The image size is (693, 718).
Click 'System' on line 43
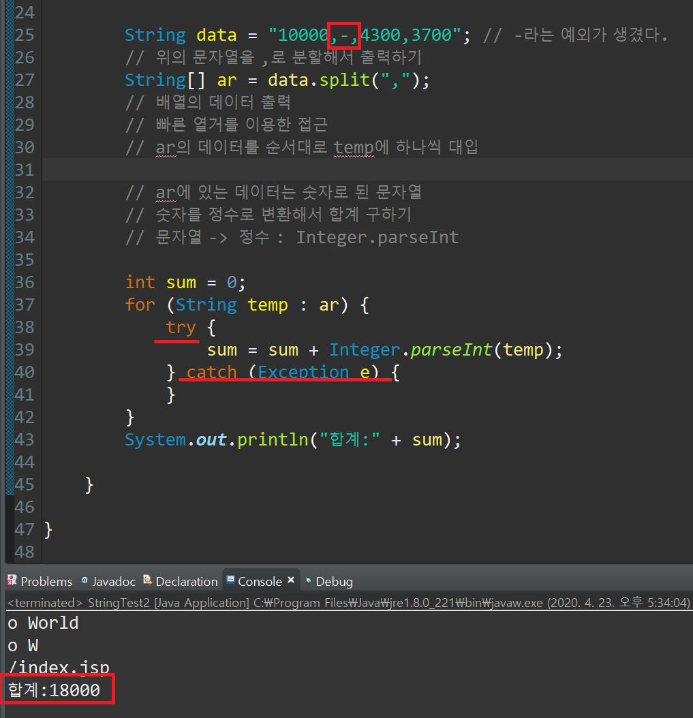(155, 439)
